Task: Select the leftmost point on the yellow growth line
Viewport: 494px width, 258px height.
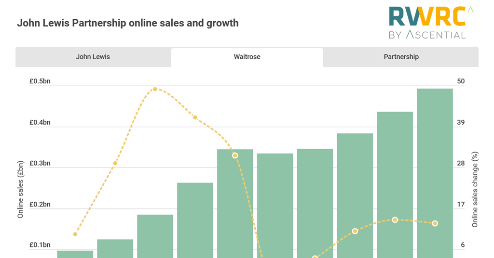Action: 75,234
